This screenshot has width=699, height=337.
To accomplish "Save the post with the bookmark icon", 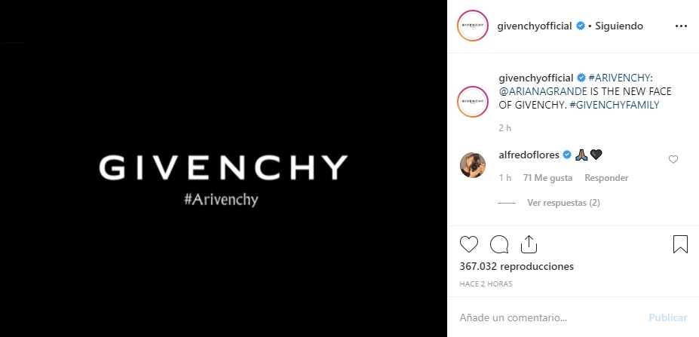I will [x=680, y=244].
